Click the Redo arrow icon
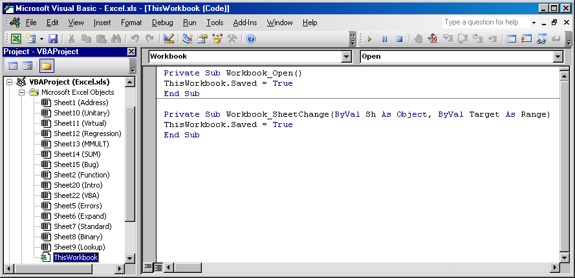 (x=149, y=39)
